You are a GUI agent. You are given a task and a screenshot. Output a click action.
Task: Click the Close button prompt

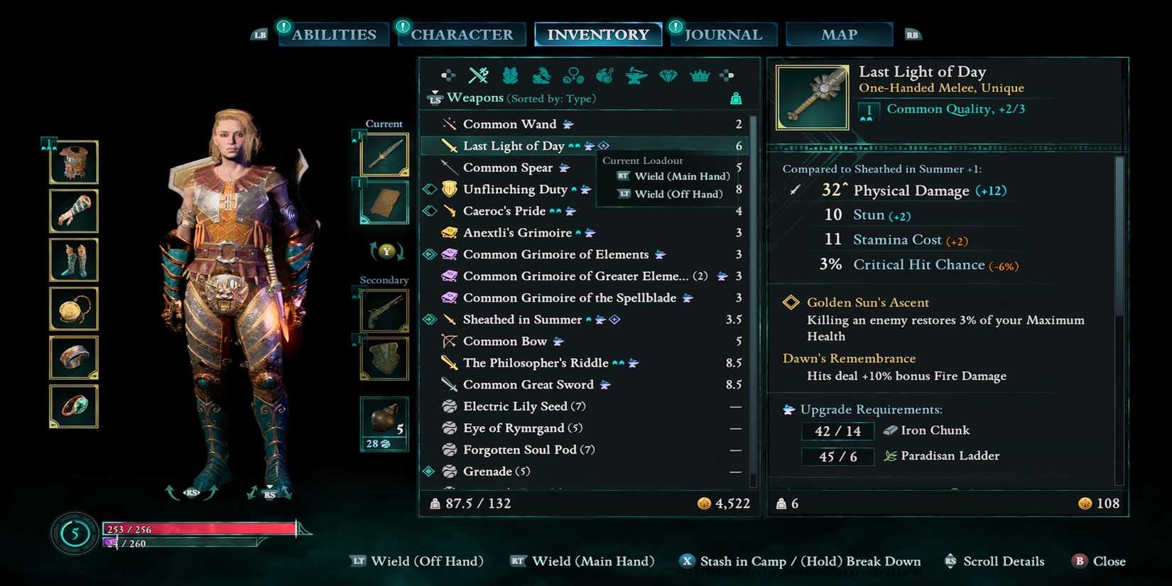(x=1100, y=561)
